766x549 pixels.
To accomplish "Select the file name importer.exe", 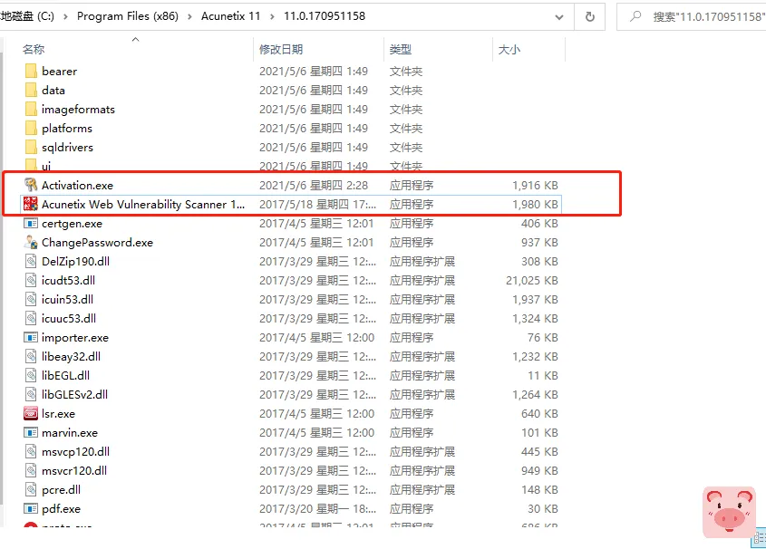I will click(75, 338).
